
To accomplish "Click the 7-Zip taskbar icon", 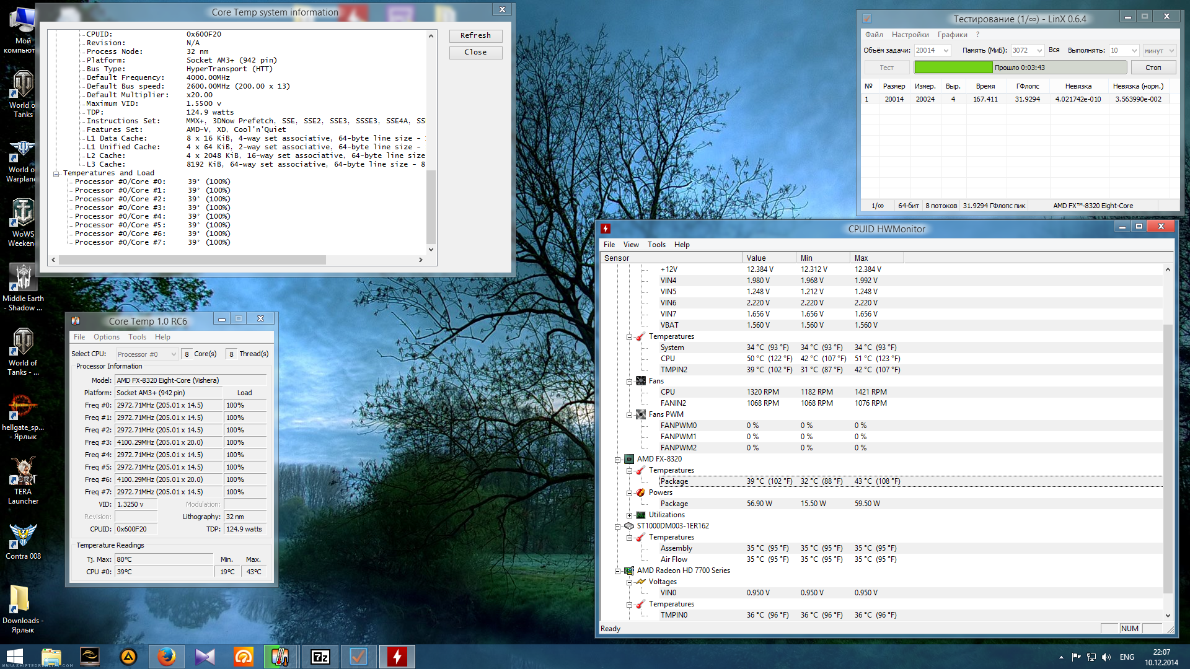I will click(320, 657).
